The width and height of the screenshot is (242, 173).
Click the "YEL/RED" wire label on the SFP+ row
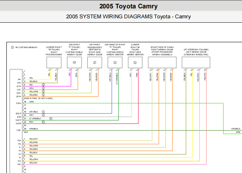[x=33, y=95]
